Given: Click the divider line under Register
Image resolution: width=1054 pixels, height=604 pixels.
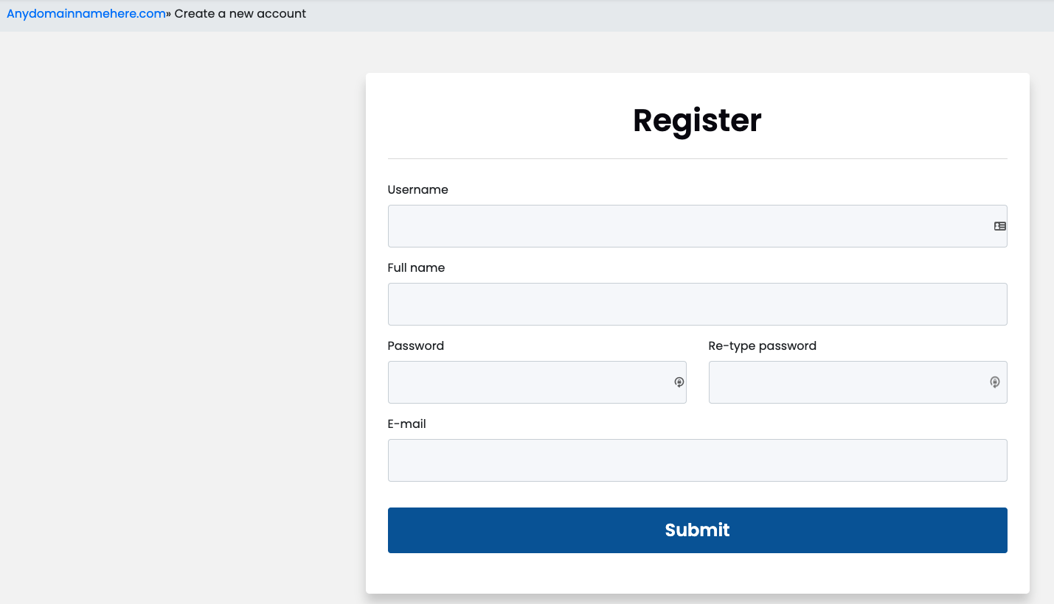Looking at the screenshot, I should point(697,156).
